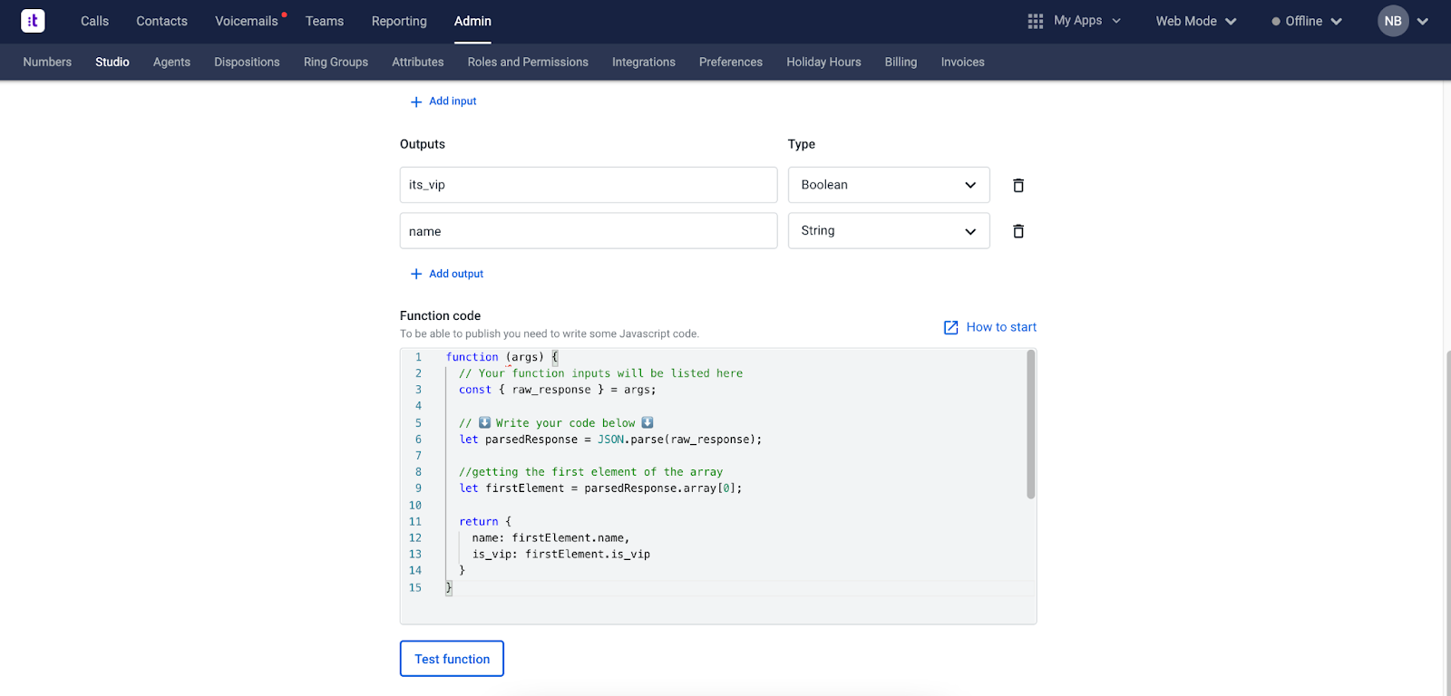1451x696 pixels.
Task: Click the plus icon beside Add output
Action: (416, 274)
